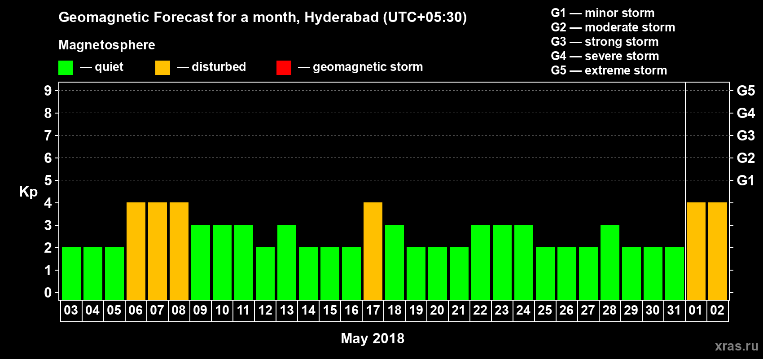Click date label 23 on x-axis
Viewport: 763px width, 359px height.
point(502,310)
